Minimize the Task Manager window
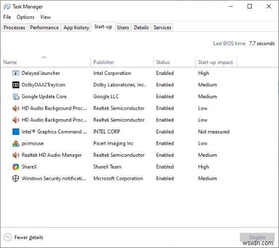The height and width of the screenshot is (248, 279). click(231, 6)
